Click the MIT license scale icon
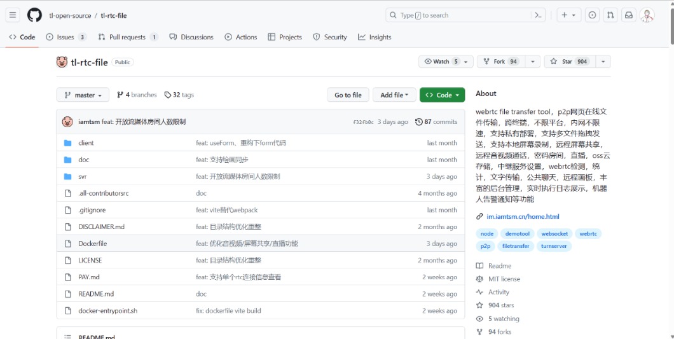The image size is (674, 339). pos(479,279)
